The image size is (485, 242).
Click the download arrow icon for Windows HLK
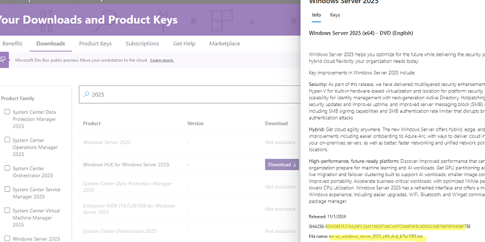[x=295, y=165]
